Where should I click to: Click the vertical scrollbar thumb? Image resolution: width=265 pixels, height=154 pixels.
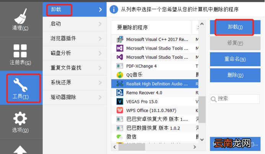point(202,110)
